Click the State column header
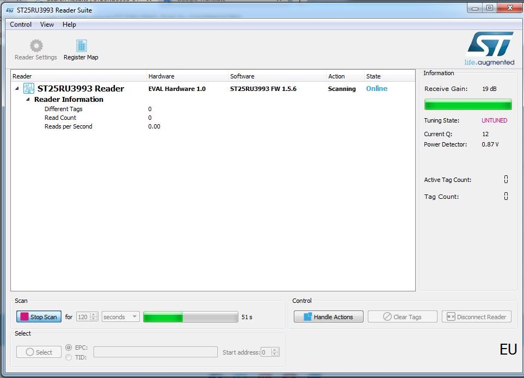This screenshot has height=378, width=524. click(390, 76)
